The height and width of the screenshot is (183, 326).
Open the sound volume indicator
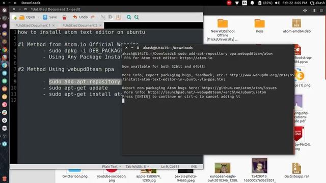pyautogui.click(x=277, y=3)
